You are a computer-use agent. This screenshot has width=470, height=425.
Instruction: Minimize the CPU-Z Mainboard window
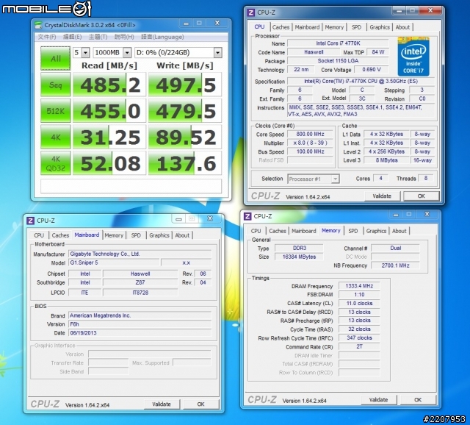coord(178,219)
